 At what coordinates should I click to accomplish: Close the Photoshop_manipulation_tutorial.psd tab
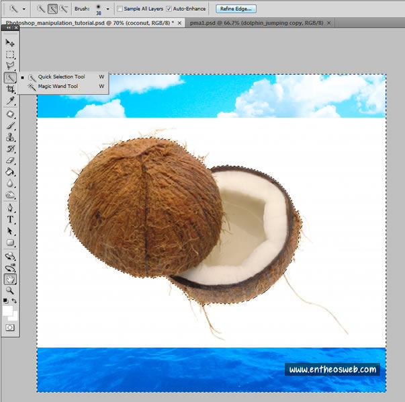click(x=180, y=23)
